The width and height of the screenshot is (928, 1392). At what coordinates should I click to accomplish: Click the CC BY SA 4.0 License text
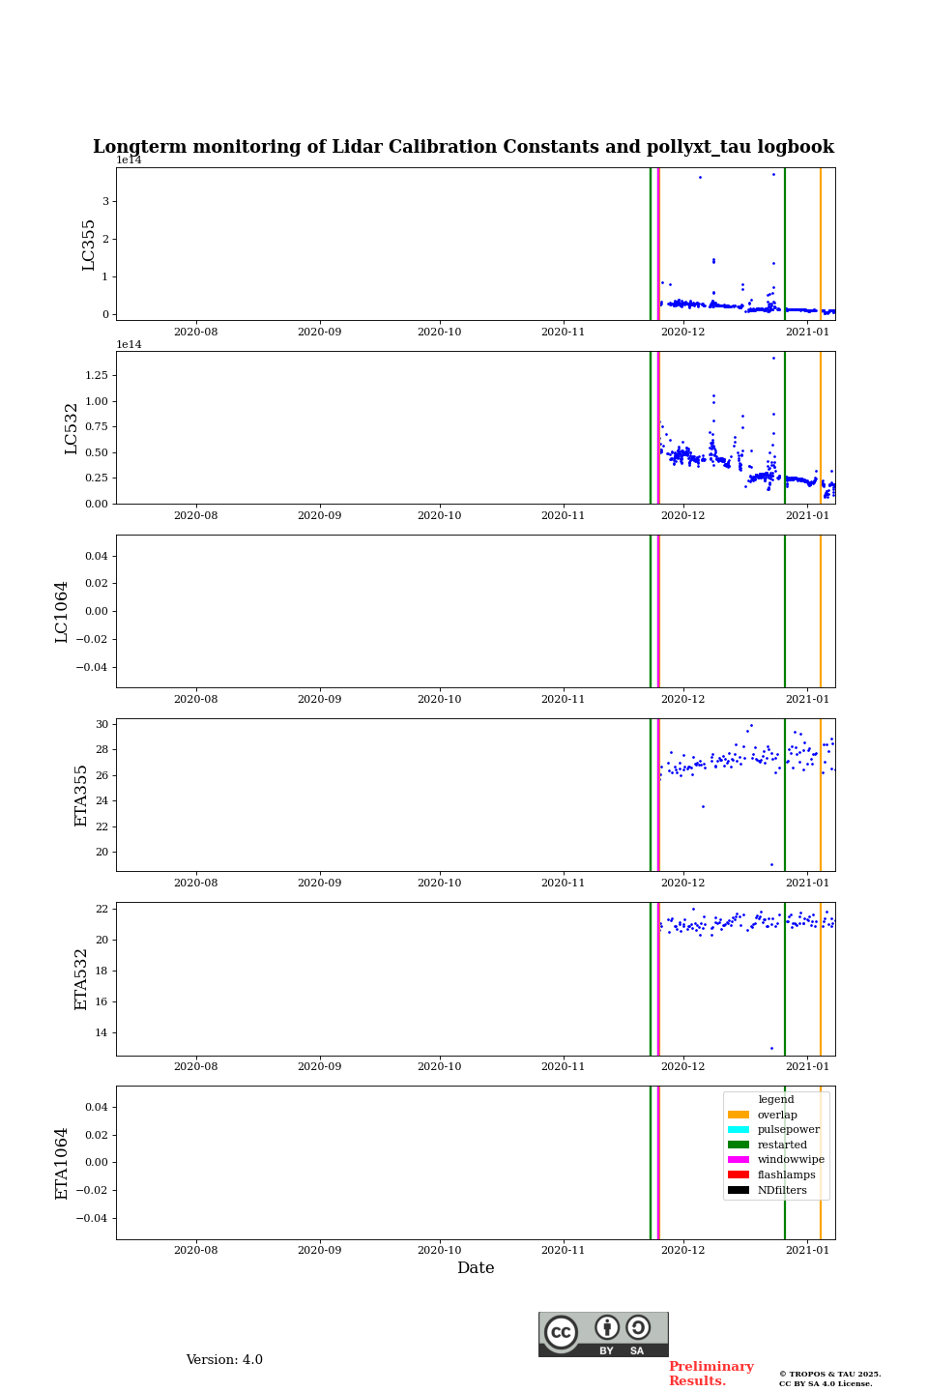[x=826, y=1383]
